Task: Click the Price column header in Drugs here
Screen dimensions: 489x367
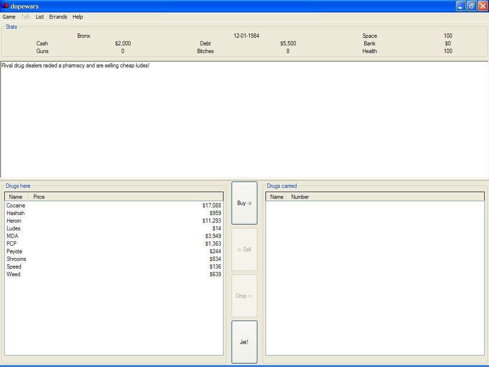Action: pyautogui.click(x=39, y=197)
